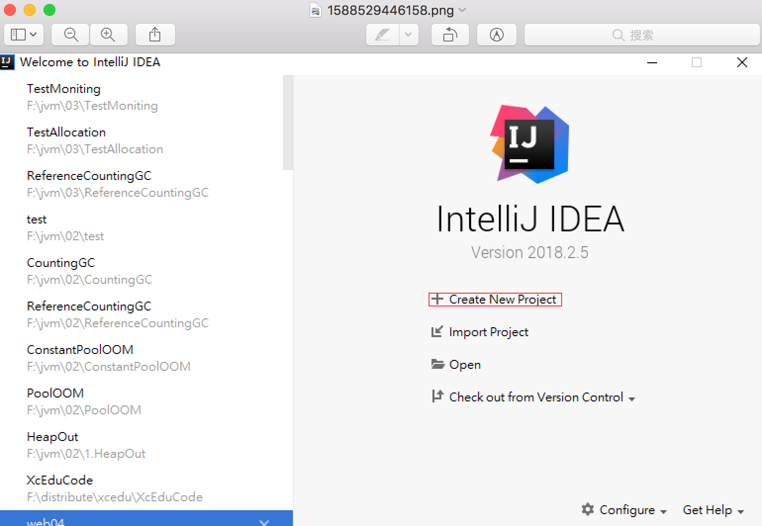Viewport: 762px width, 526px height.
Task: Click the IntelliJ IDEA logo
Action: coord(529,144)
